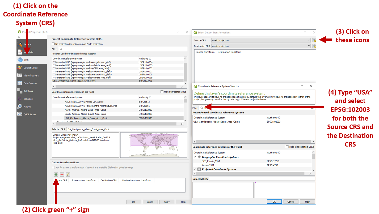This screenshot has width=379, height=214.
Task: Select NAD83(NSRS2007) / Texas Centric Albers row
Action: click(118, 106)
